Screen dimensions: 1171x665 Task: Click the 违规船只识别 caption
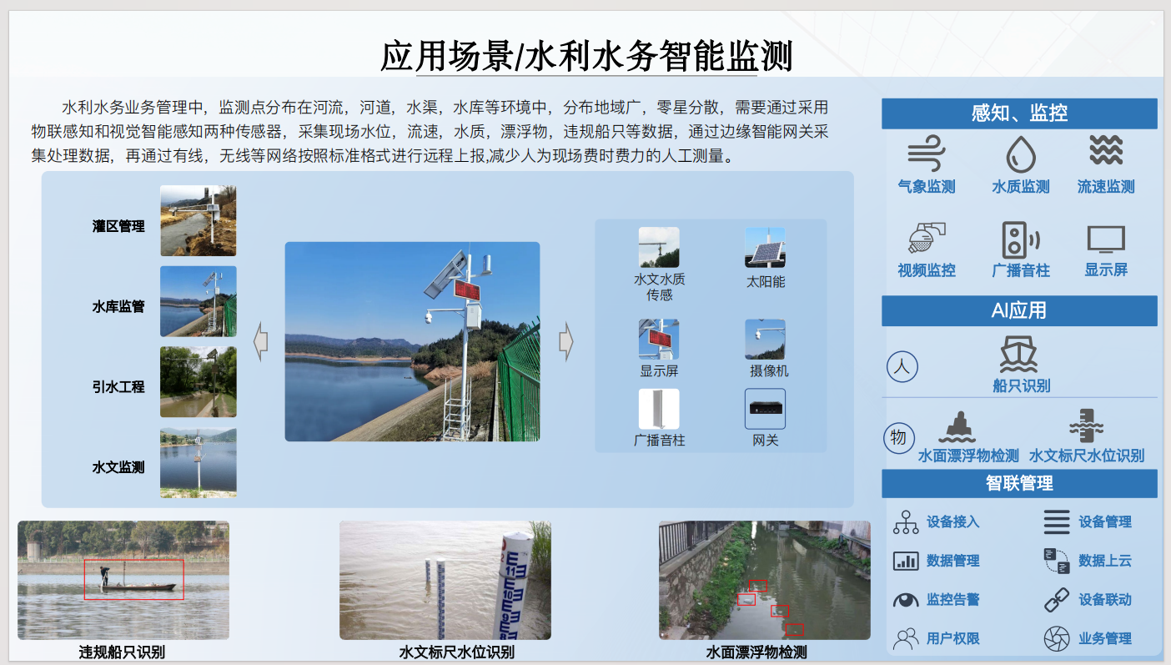(122, 652)
